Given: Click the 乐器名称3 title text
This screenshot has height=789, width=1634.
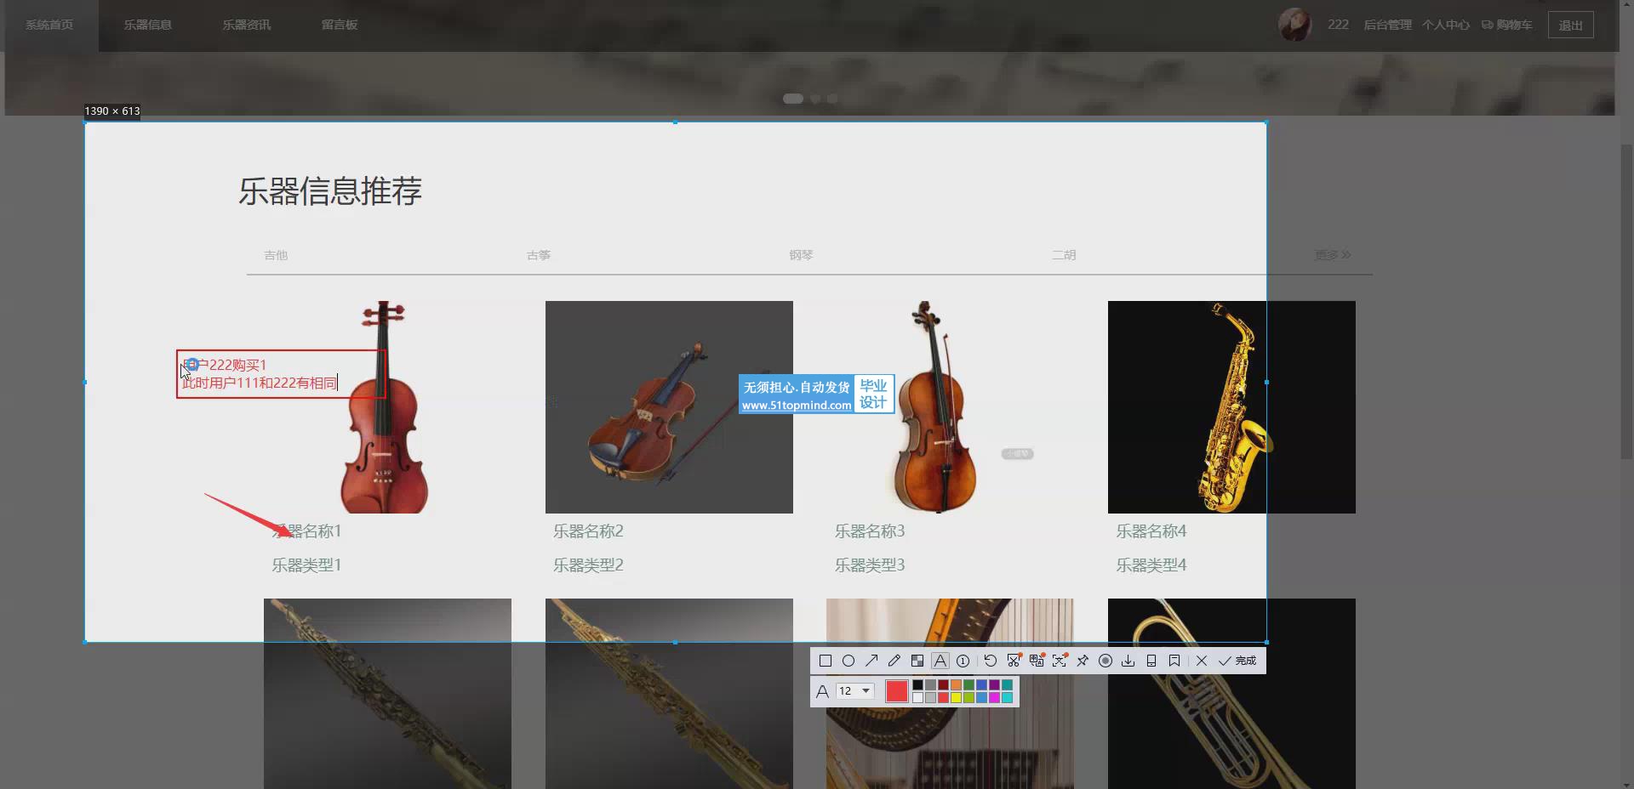Looking at the screenshot, I should point(870,531).
